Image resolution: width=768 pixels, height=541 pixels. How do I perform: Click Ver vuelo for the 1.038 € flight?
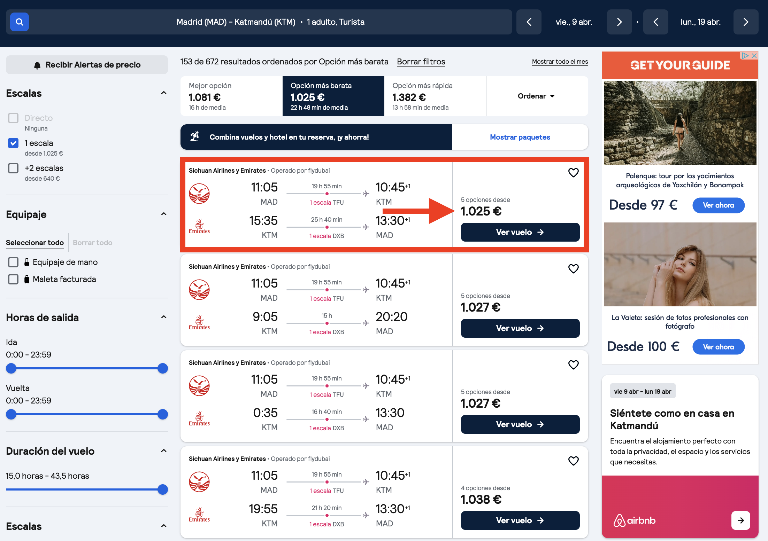[520, 520]
